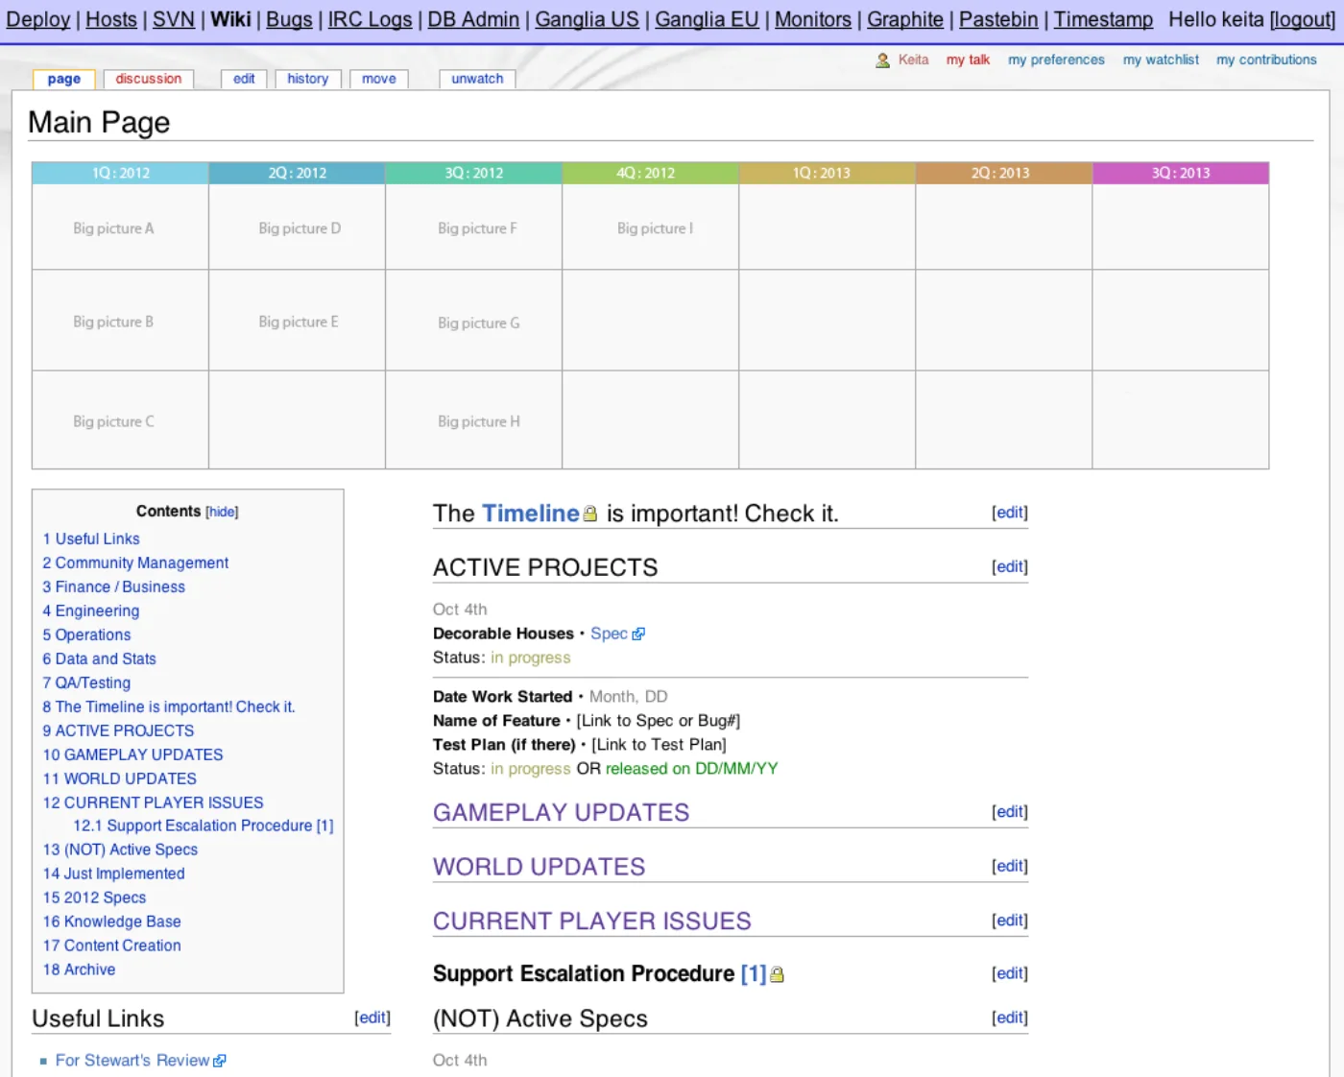This screenshot has height=1077, width=1344.
Task: View my contributions
Action: [1266, 60]
